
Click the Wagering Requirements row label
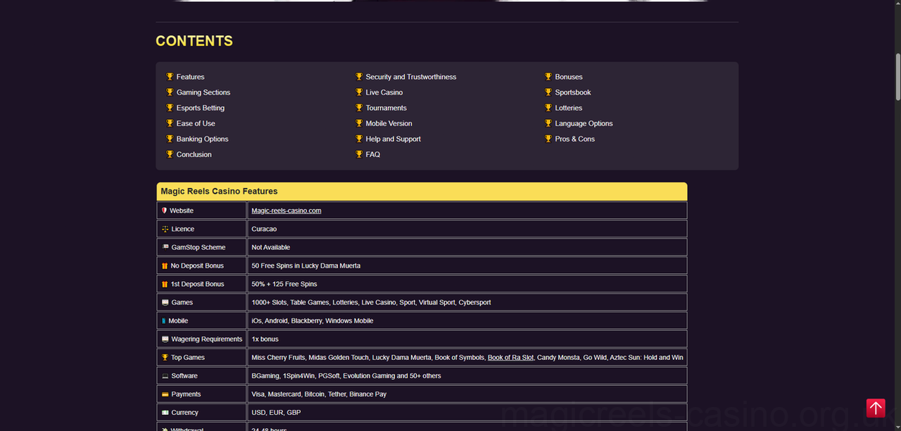(x=206, y=339)
